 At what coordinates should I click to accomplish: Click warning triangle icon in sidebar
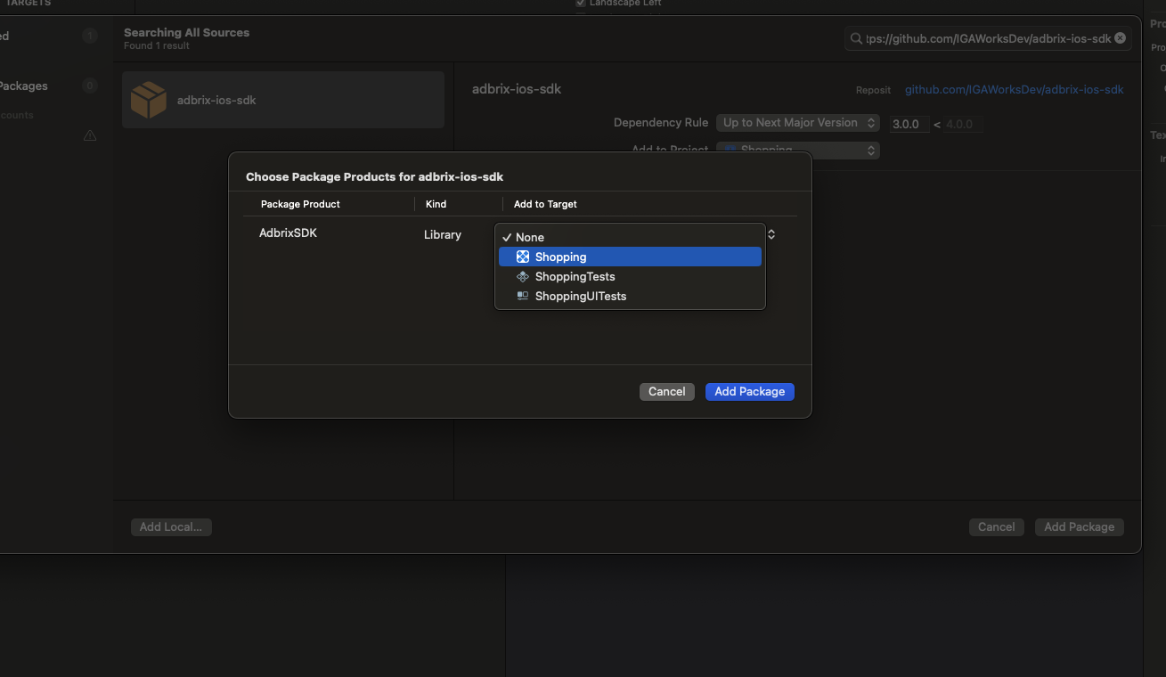[x=90, y=135]
